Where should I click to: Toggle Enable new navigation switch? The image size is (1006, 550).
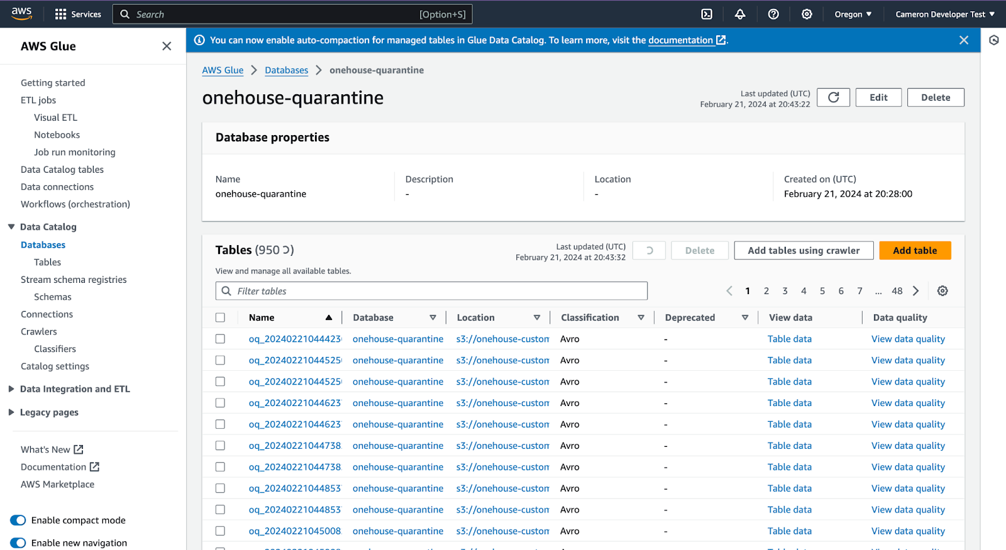[18, 543]
